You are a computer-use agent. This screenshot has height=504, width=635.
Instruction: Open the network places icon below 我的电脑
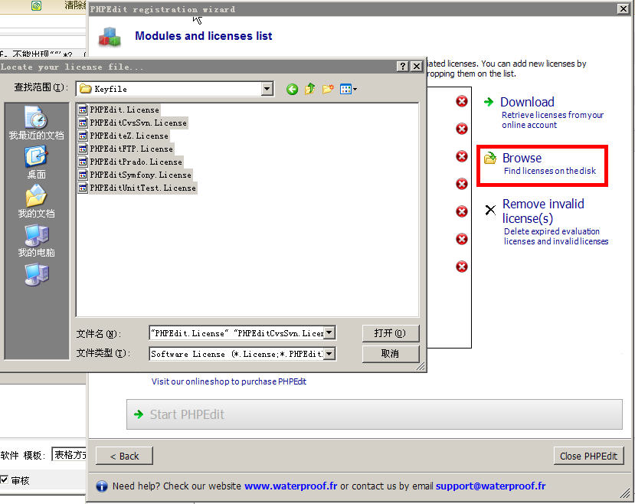point(37,274)
